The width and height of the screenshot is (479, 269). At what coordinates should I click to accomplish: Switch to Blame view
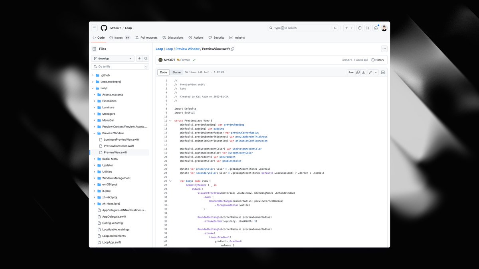[176, 73]
